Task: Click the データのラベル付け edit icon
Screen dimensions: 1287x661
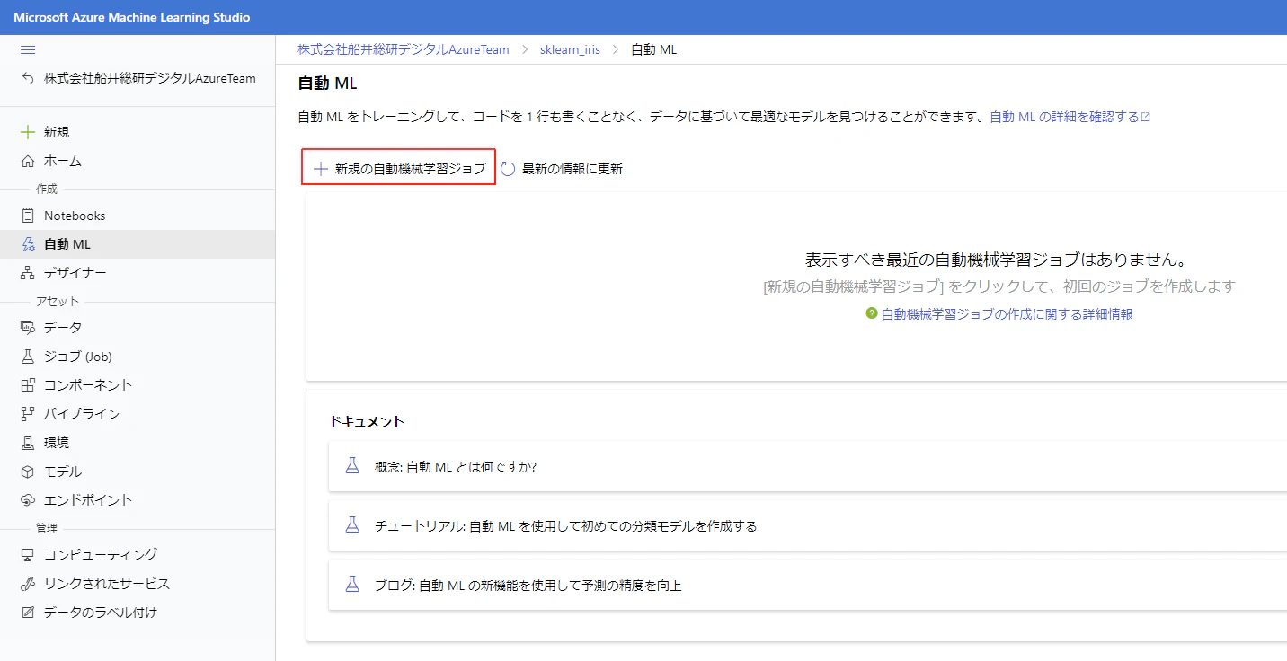Action: point(28,613)
